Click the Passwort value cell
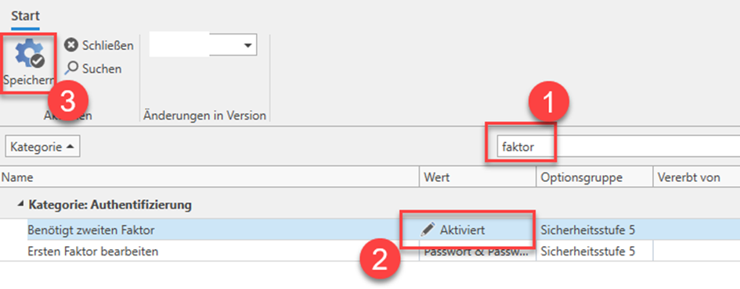Screen dimensions: 740x289 [477, 252]
